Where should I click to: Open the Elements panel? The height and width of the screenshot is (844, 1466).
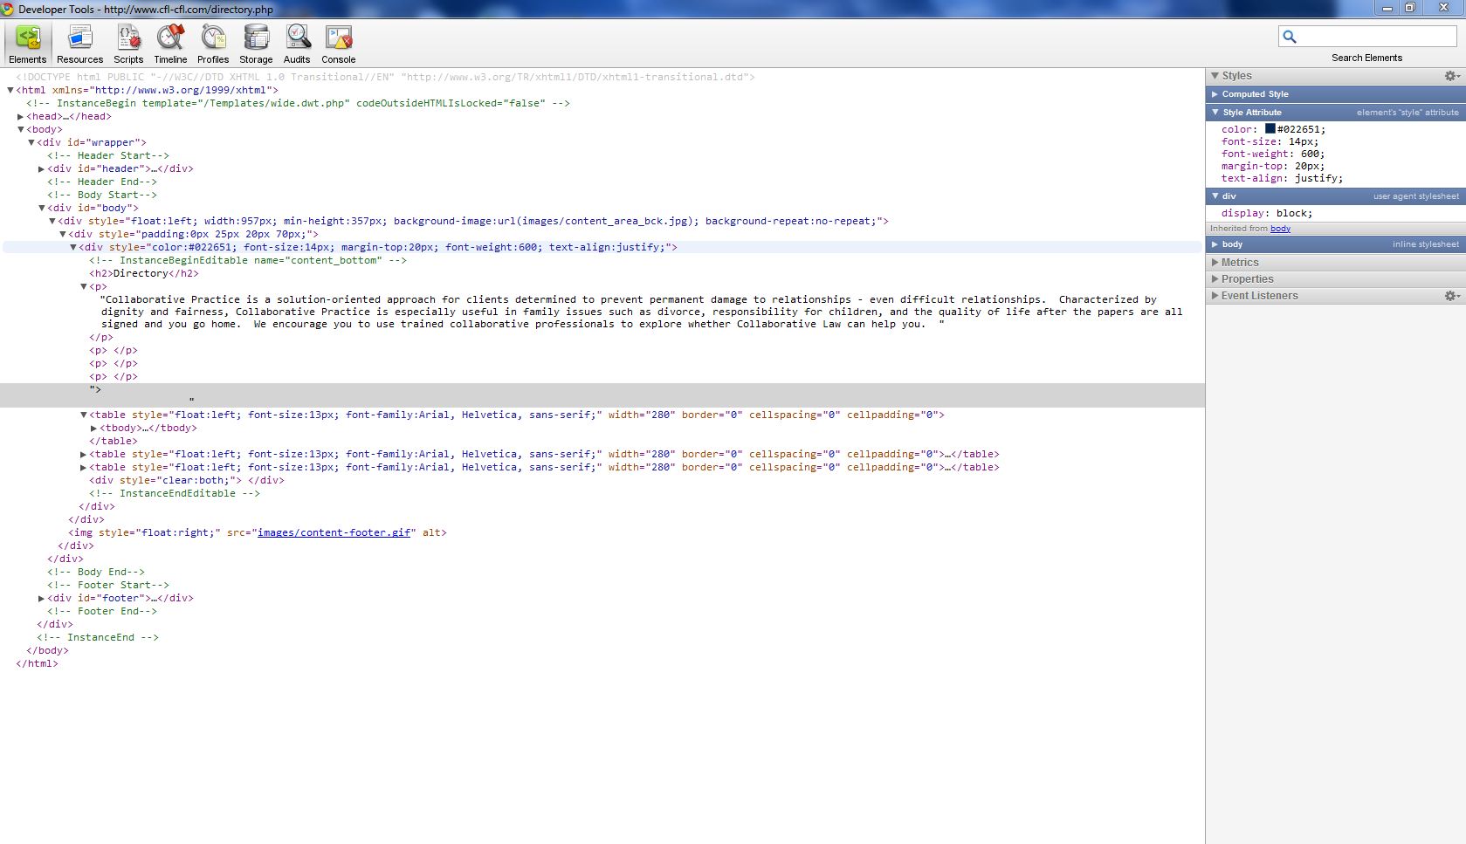coord(27,44)
